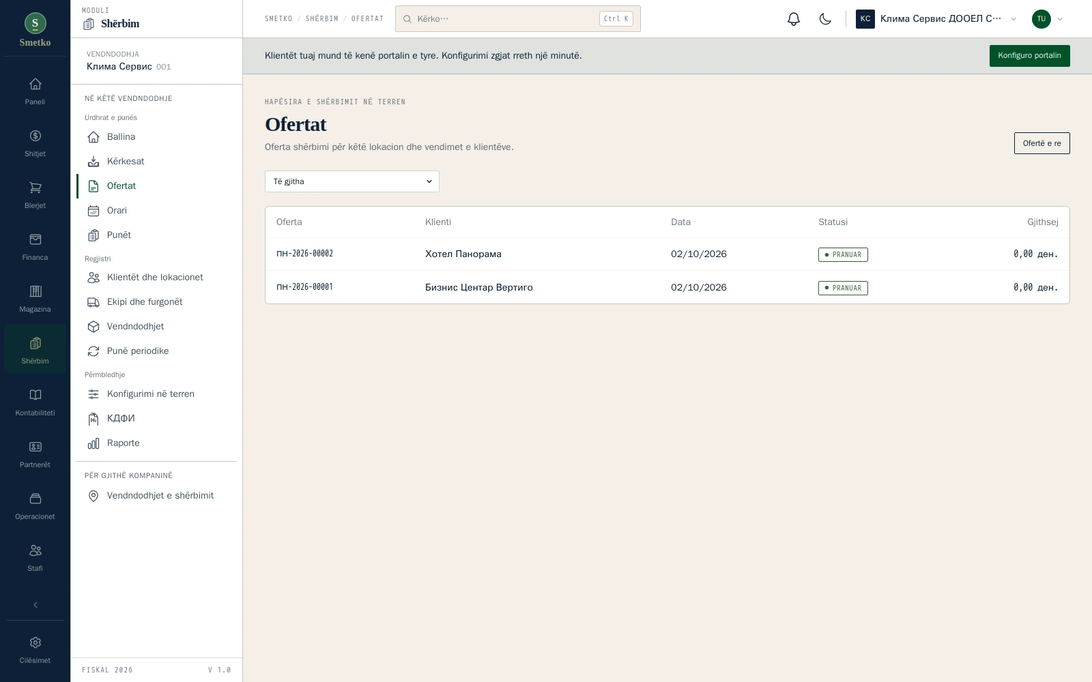Open Vendndodhjet registry item

click(x=157, y=327)
